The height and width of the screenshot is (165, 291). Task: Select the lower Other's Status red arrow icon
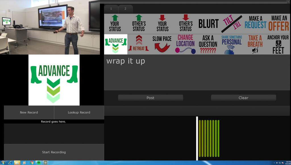coord(186,24)
